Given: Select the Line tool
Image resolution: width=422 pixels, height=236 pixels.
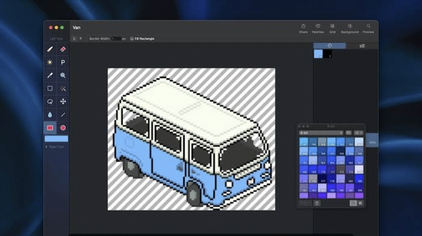Looking at the screenshot, I should tap(63, 115).
